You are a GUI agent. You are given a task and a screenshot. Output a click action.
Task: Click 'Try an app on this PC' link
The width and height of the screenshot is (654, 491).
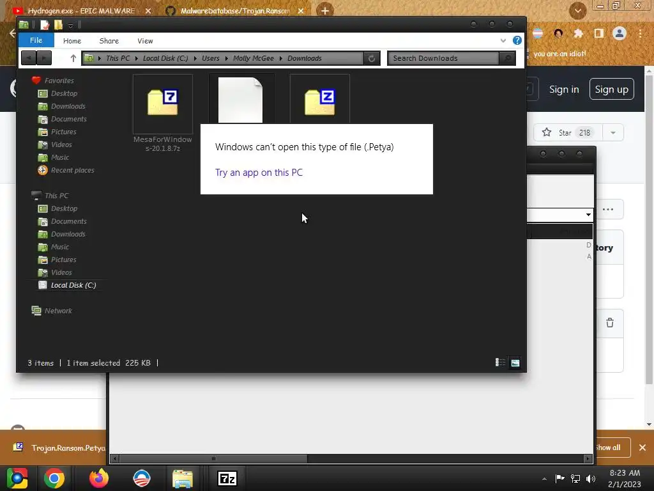pyautogui.click(x=259, y=173)
